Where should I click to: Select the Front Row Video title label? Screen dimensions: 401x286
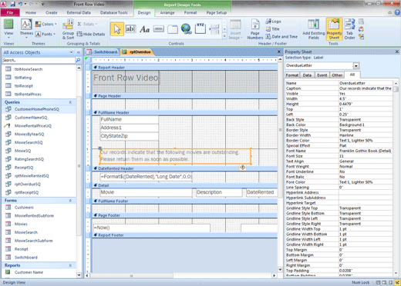point(126,78)
